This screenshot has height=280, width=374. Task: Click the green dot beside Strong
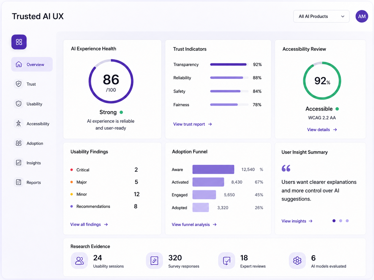[121, 112]
